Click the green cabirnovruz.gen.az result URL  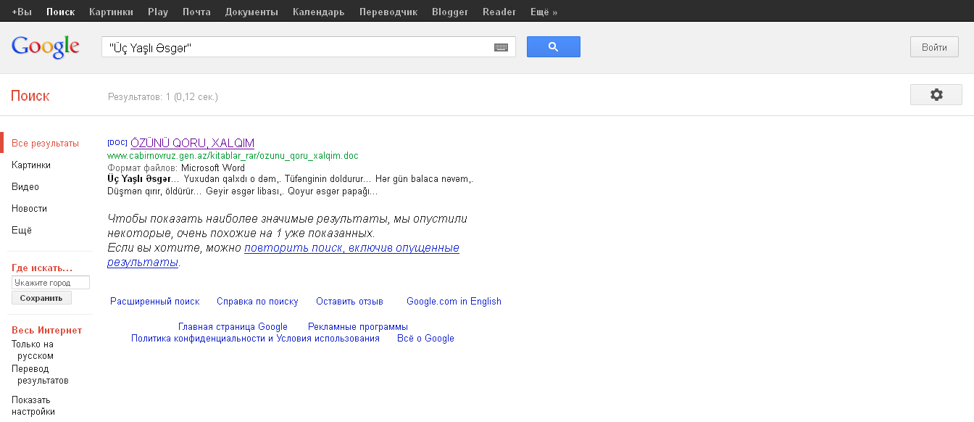pyautogui.click(x=233, y=156)
